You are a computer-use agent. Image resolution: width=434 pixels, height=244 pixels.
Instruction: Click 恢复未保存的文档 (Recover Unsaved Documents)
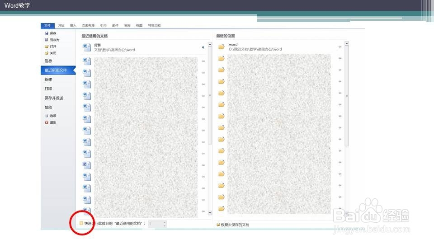click(233, 225)
